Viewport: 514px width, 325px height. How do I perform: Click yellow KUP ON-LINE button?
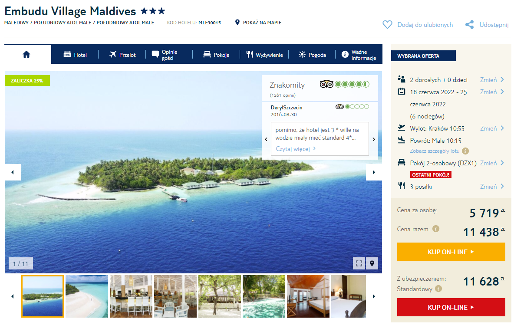tap(451, 252)
